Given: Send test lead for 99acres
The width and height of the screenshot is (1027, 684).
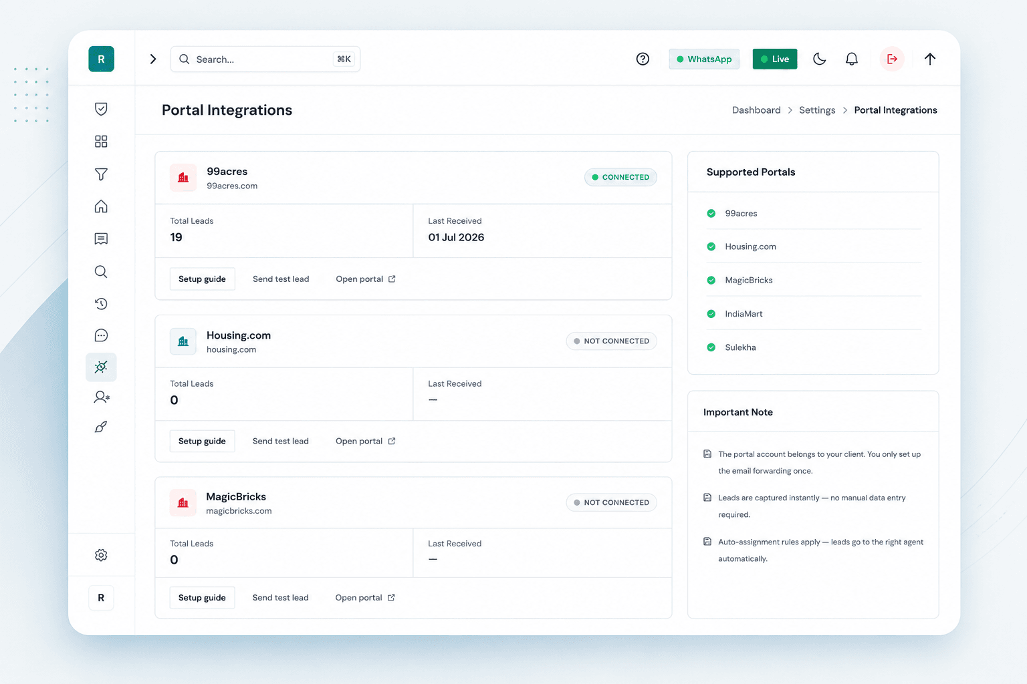Looking at the screenshot, I should click(281, 279).
